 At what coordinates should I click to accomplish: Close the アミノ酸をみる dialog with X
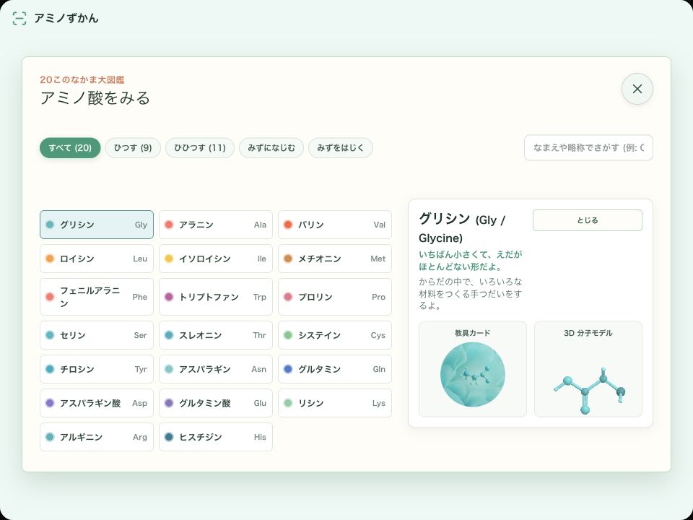[637, 89]
